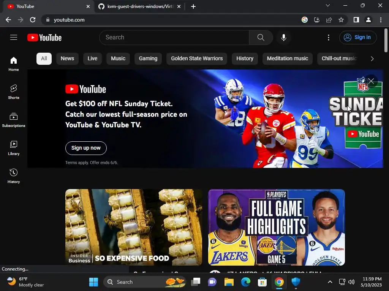Select the News category chip
This screenshot has width=389, height=291.
click(x=68, y=59)
